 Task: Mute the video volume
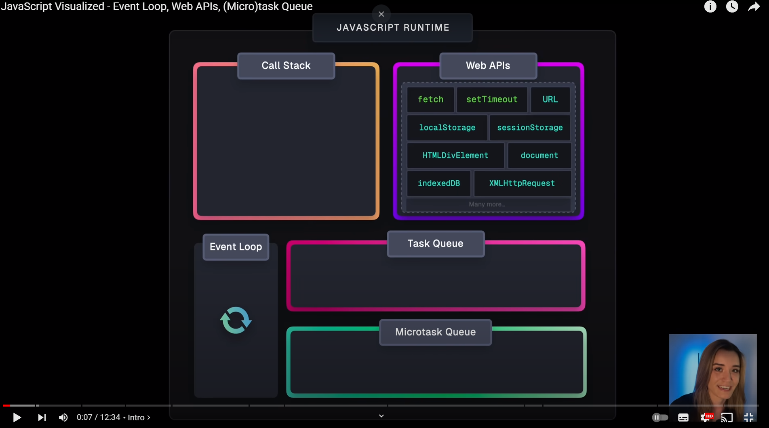coord(63,417)
